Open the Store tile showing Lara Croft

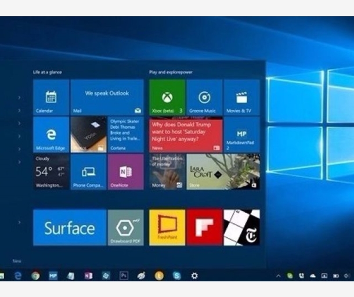(x=223, y=172)
